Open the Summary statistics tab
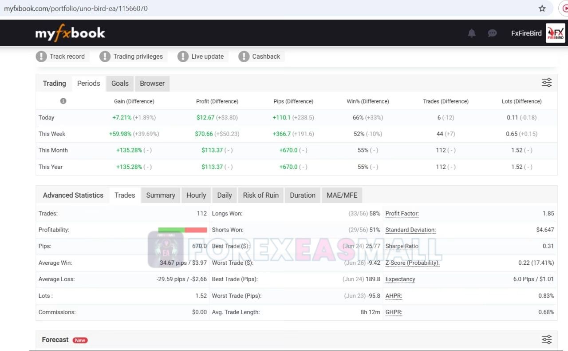Image resolution: width=568 pixels, height=351 pixels. (x=161, y=195)
